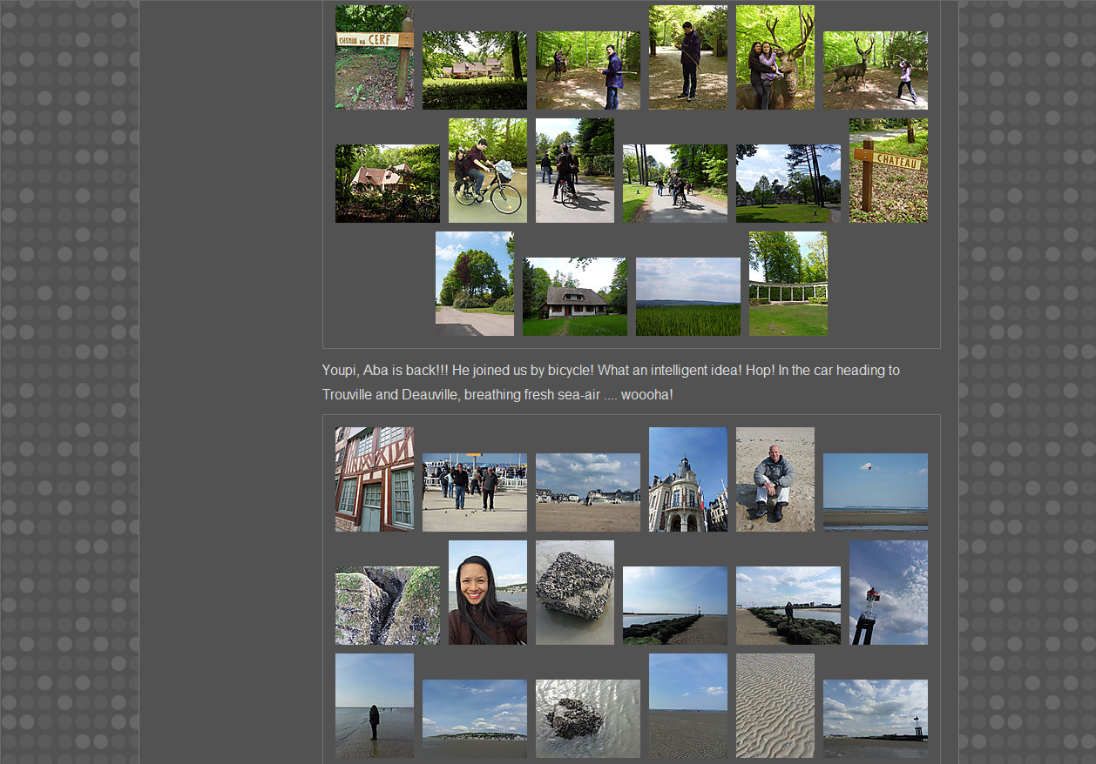This screenshot has width=1096, height=764.
Task: Open the half-timbered house photo
Action: (374, 479)
